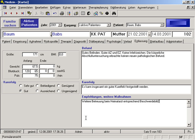
Task: Switch to the Diätberatung tab
Action: (97, 42)
